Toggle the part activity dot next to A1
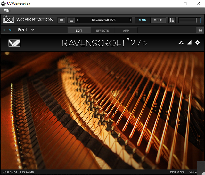This screenshot has height=175, width=205. coord(4,30)
